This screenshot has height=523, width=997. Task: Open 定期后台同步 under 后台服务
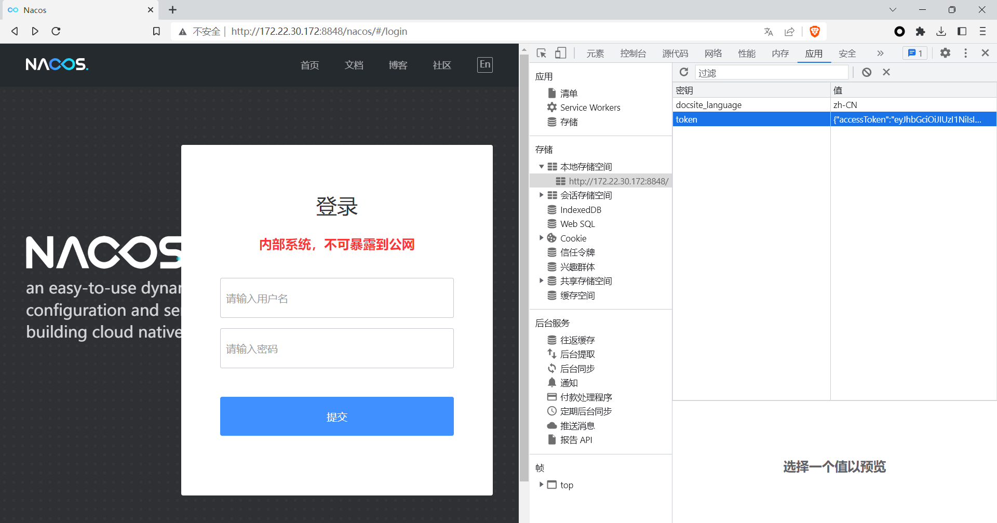click(586, 411)
